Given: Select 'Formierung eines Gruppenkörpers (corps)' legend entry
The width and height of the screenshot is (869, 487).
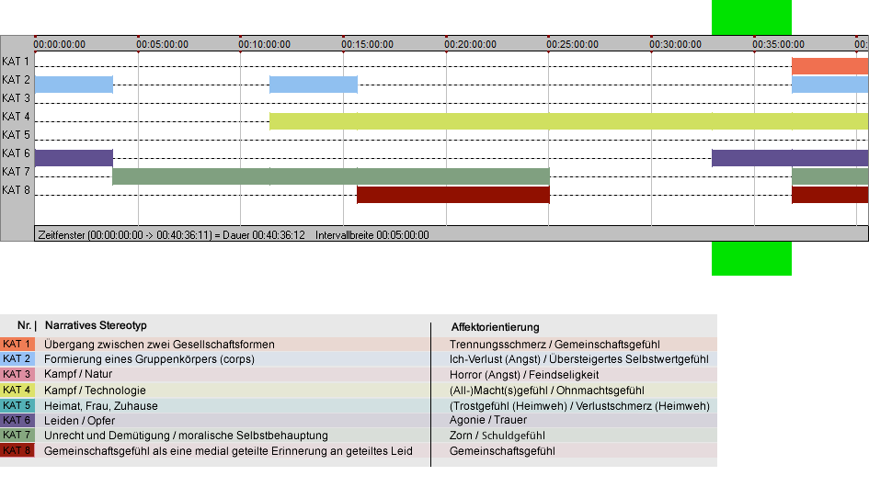Looking at the screenshot, I should coord(149,359).
